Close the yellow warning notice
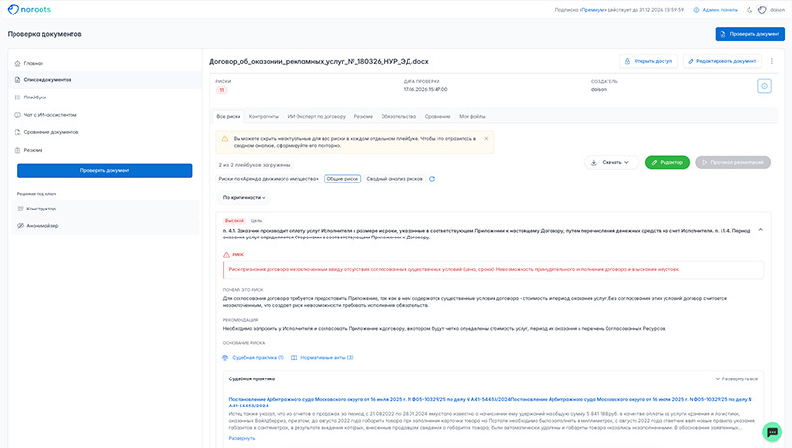This screenshot has height=448, width=792. click(486, 138)
